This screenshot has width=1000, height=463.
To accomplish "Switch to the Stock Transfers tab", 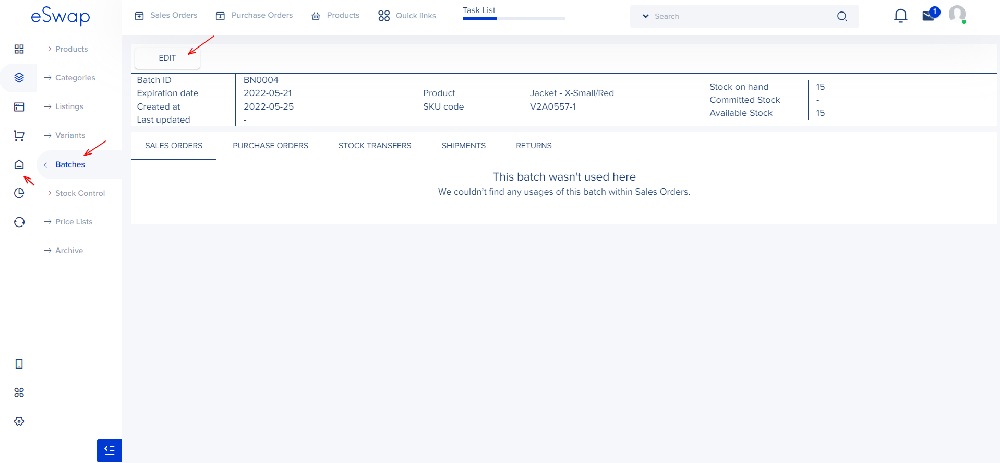I will 375,146.
